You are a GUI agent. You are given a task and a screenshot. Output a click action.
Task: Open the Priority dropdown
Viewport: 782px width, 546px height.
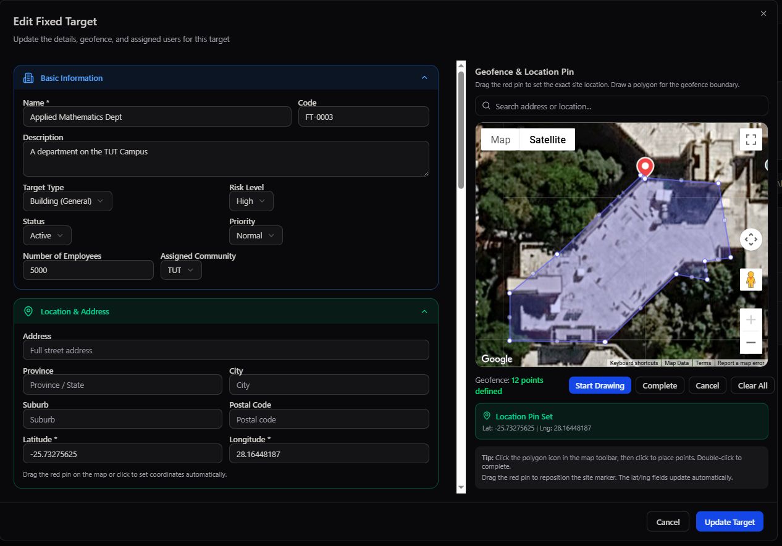[256, 235]
